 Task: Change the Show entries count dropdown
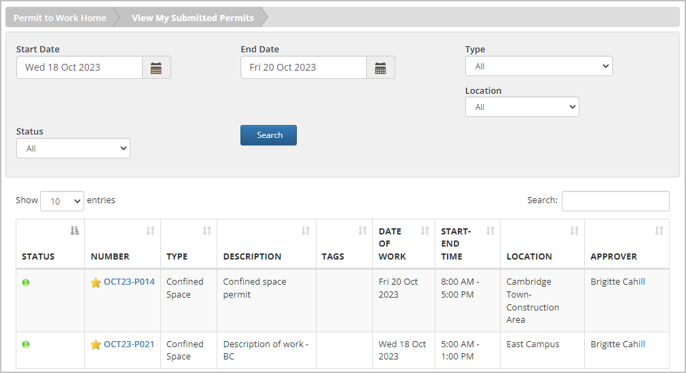62,201
